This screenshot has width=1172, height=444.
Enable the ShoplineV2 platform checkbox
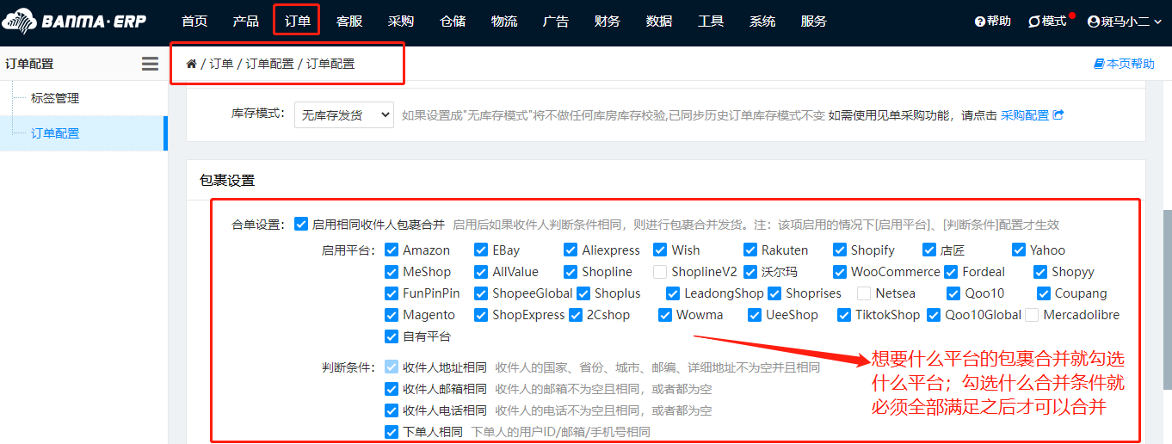[x=660, y=272]
